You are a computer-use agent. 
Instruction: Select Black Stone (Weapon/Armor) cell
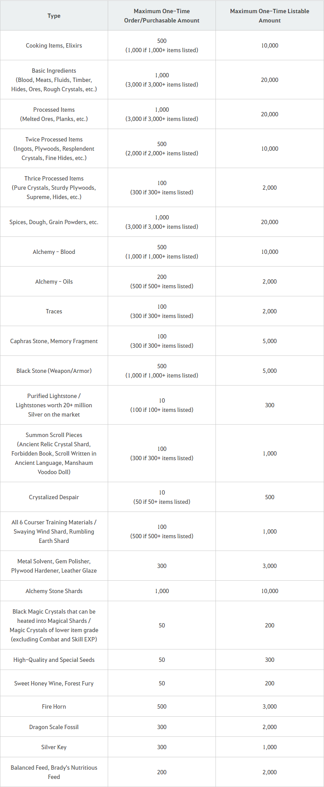click(54, 371)
